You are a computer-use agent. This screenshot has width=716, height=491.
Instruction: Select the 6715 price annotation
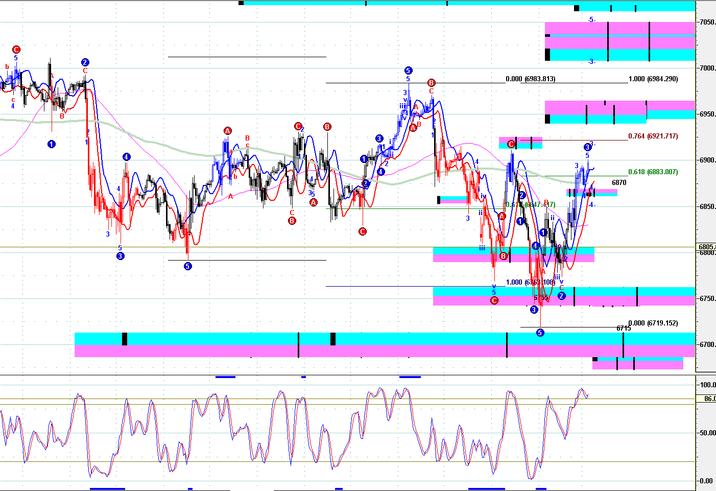point(623,329)
